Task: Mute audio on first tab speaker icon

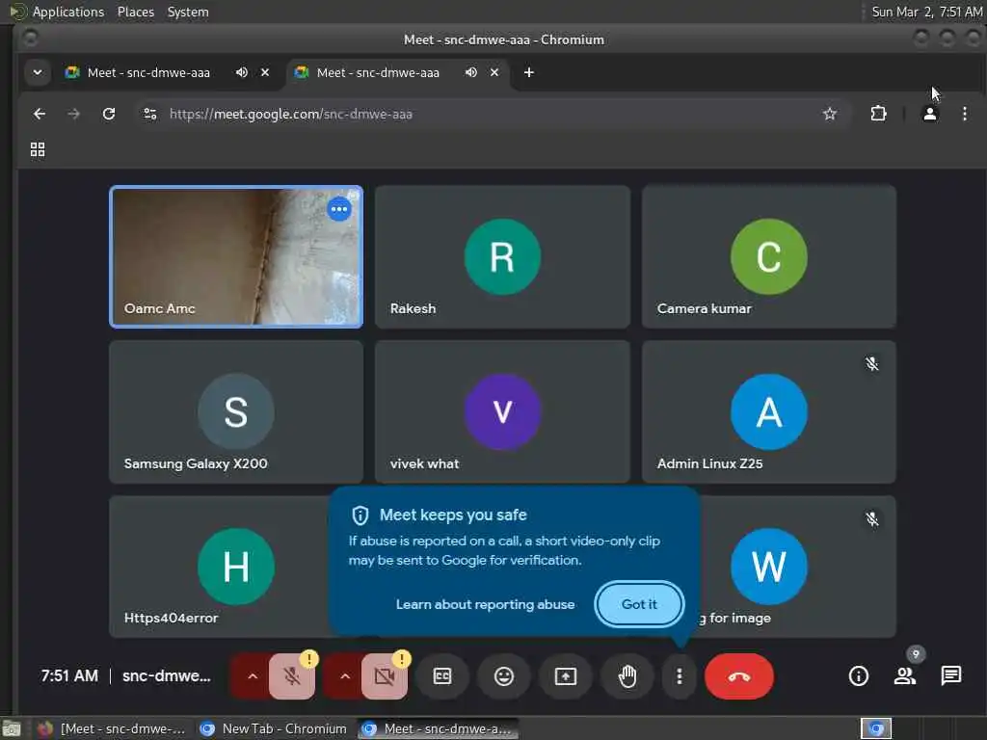Action: [x=242, y=72]
